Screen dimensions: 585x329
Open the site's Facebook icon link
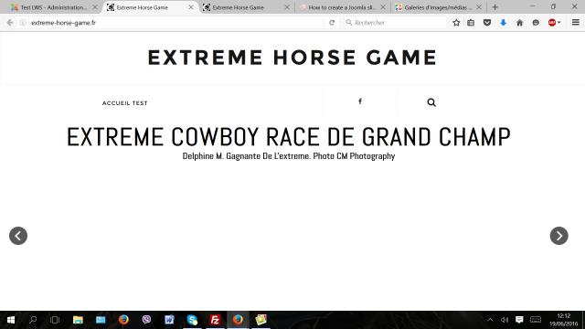pos(360,101)
